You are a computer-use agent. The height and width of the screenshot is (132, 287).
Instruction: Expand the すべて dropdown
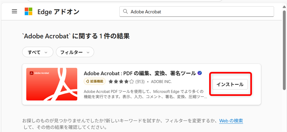37,52
